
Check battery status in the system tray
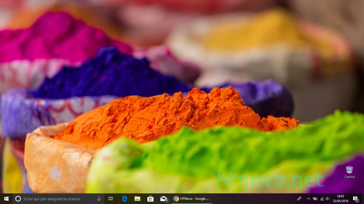pos(315,198)
